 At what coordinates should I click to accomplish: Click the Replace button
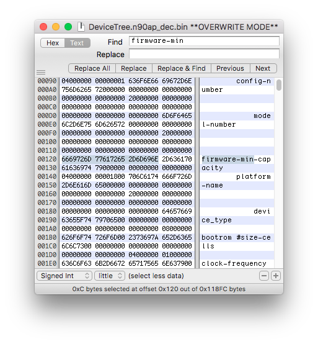[x=134, y=68]
